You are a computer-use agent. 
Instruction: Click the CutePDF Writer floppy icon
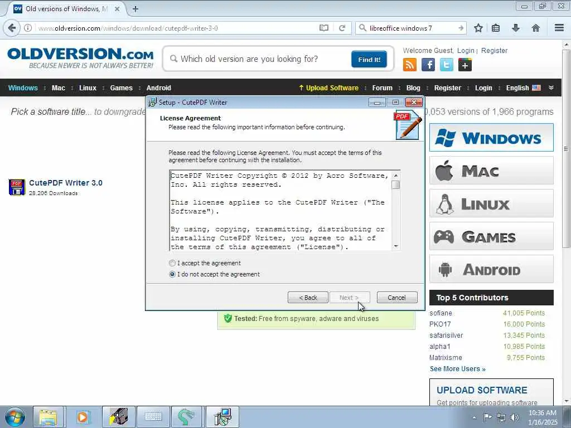pyautogui.click(x=17, y=187)
